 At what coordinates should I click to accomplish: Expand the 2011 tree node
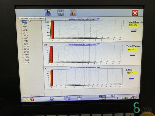(x=21, y=27)
